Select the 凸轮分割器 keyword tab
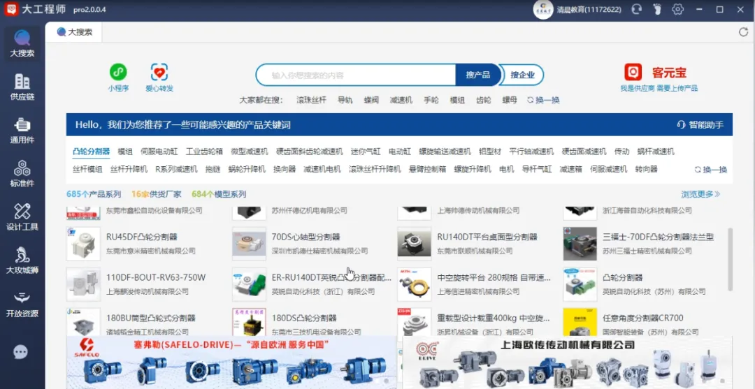 (91, 152)
